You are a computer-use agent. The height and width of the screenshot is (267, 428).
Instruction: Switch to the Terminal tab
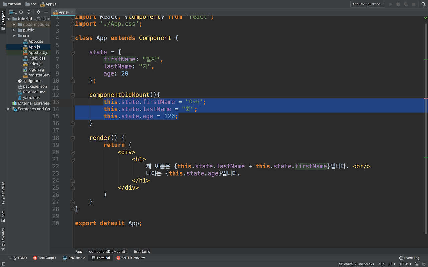point(100,258)
